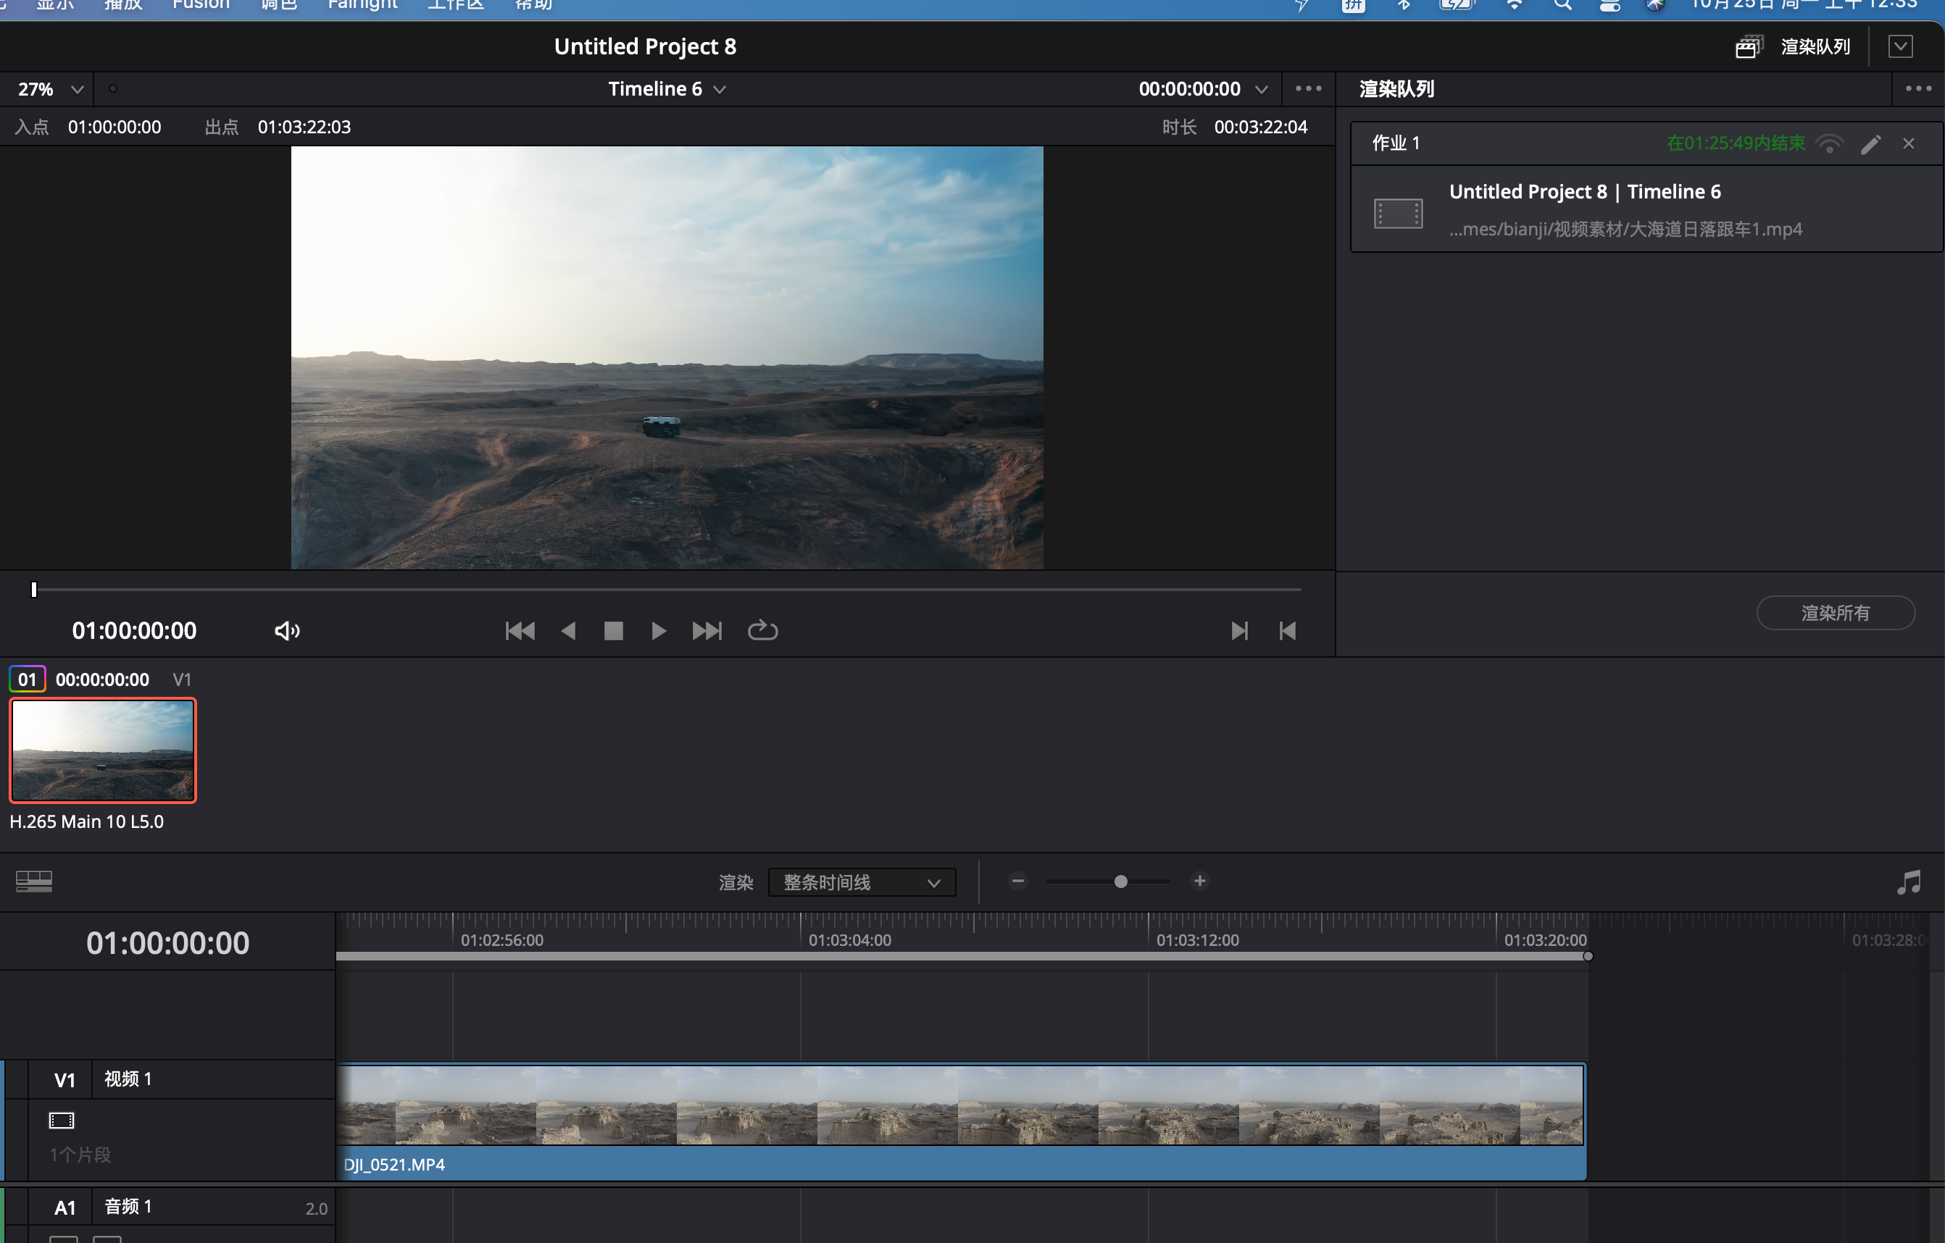Click the play forward button
This screenshot has width=1945, height=1243.
coord(658,630)
